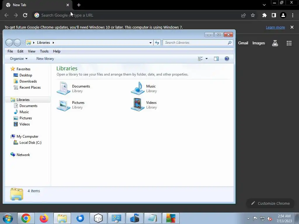Open the Tools menu
Screen dimensions: 299x224
(x=44, y=51)
